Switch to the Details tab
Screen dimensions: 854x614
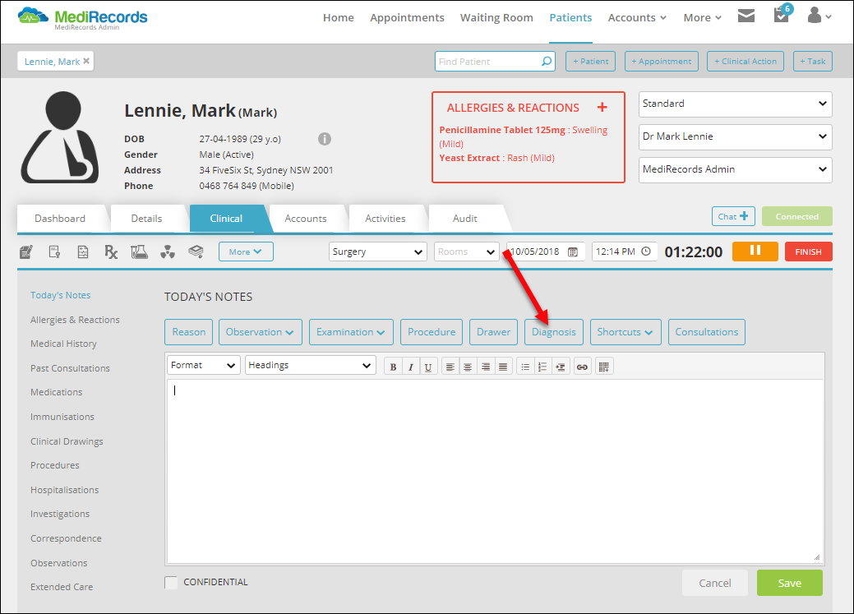tap(146, 219)
